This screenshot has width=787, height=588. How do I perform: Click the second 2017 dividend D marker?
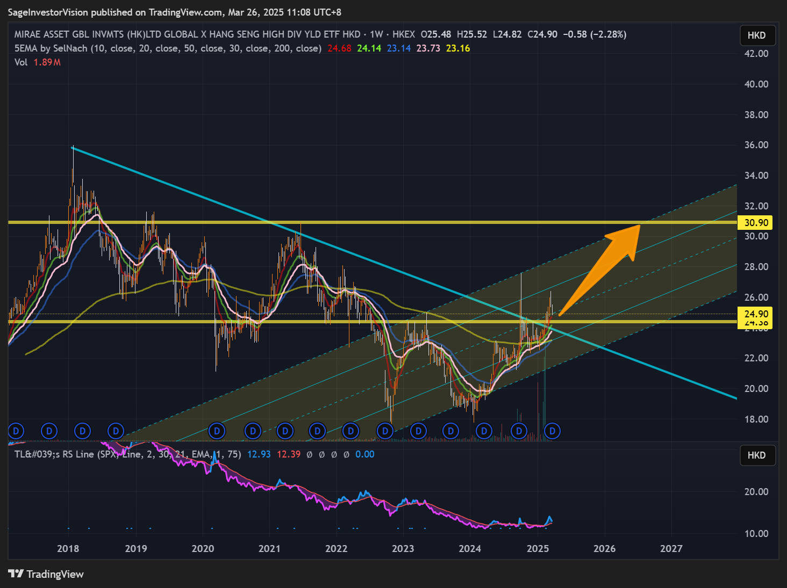click(49, 431)
